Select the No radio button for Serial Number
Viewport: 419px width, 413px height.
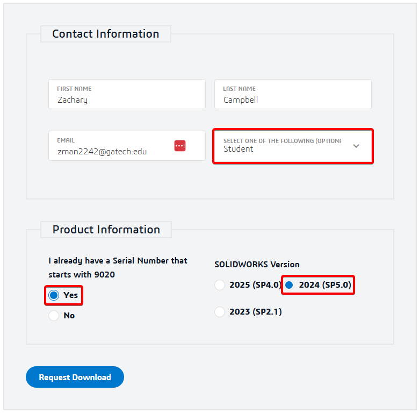[54, 316]
